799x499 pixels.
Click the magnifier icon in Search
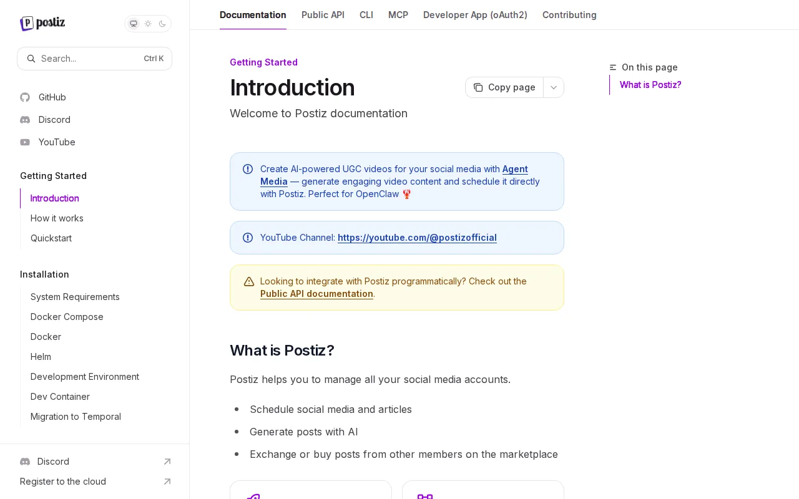31,59
